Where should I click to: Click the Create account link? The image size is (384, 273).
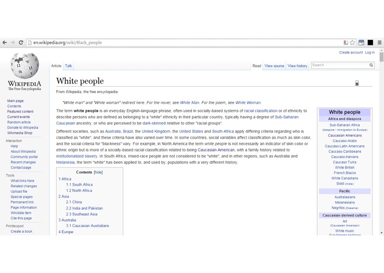pos(351,53)
